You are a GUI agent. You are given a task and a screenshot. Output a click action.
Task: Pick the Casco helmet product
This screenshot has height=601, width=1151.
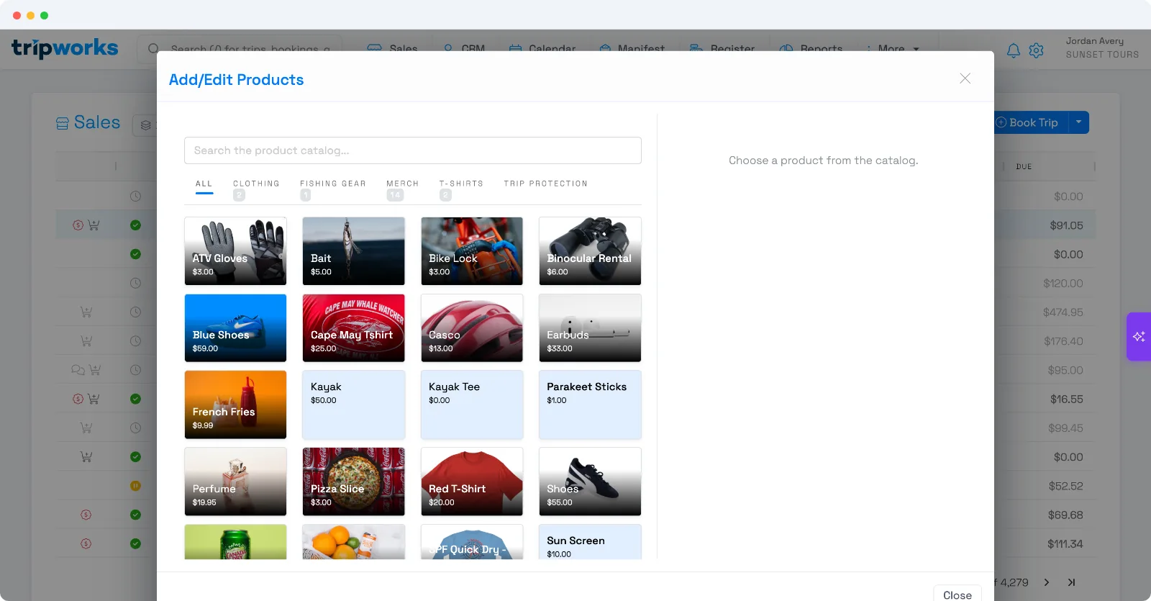(472, 327)
